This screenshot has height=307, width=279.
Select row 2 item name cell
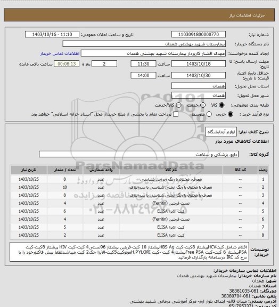pos(171,188)
